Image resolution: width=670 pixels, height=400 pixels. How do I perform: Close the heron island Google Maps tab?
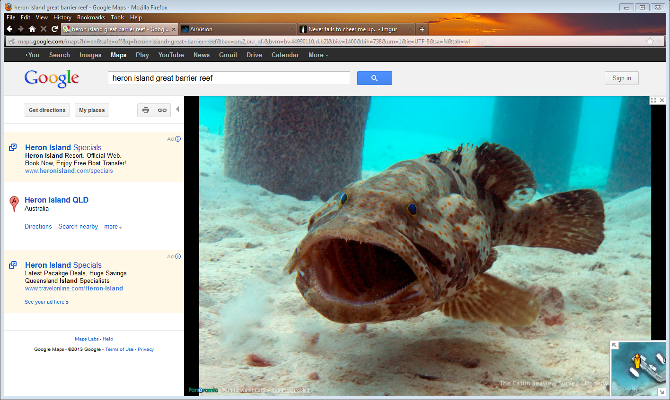[x=174, y=29]
